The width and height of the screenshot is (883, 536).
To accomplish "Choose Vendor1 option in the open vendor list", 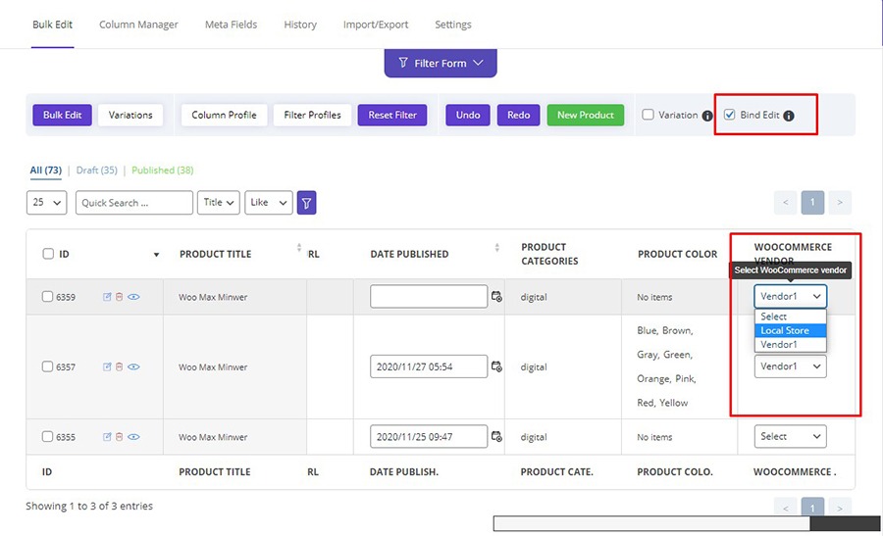I will coord(790,345).
